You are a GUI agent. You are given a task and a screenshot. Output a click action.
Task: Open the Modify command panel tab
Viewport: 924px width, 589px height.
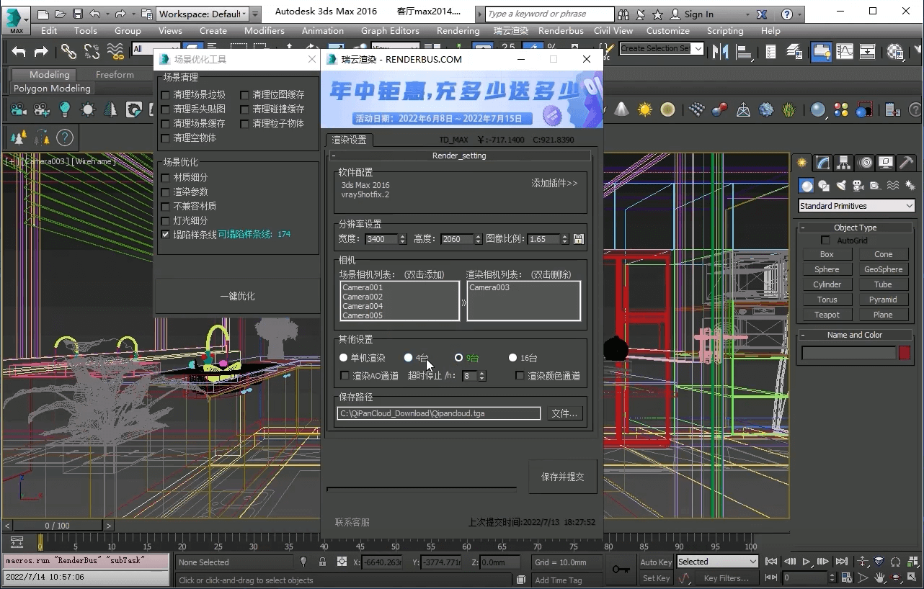coord(822,163)
